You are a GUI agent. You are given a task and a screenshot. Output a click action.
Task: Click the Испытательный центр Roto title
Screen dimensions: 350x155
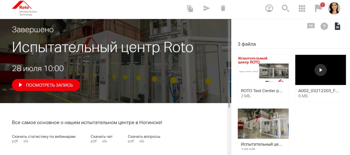(103, 47)
